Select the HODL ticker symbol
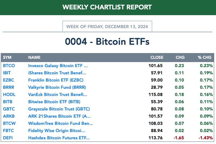 click(9, 95)
